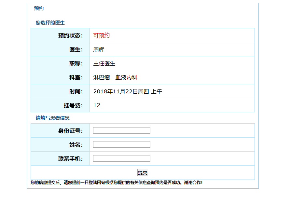
Task: Click the 科室: label
Action: (x=76, y=77)
